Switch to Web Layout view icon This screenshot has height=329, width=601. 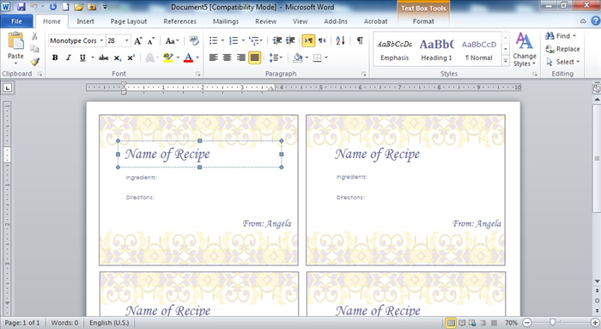pyautogui.click(x=472, y=323)
